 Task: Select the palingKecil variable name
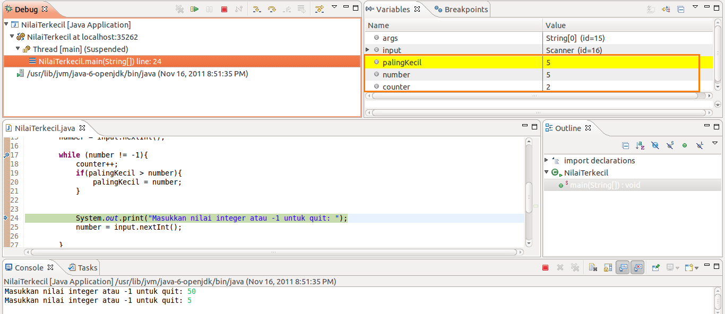pyautogui.click(x=402, y=63)
